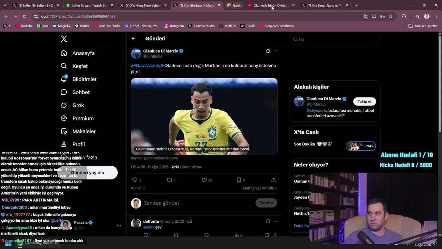The height and width of the screenshot is (249, 442).
Task: Open the X Media Studio bookmark
Action: (x=201, y=26)
